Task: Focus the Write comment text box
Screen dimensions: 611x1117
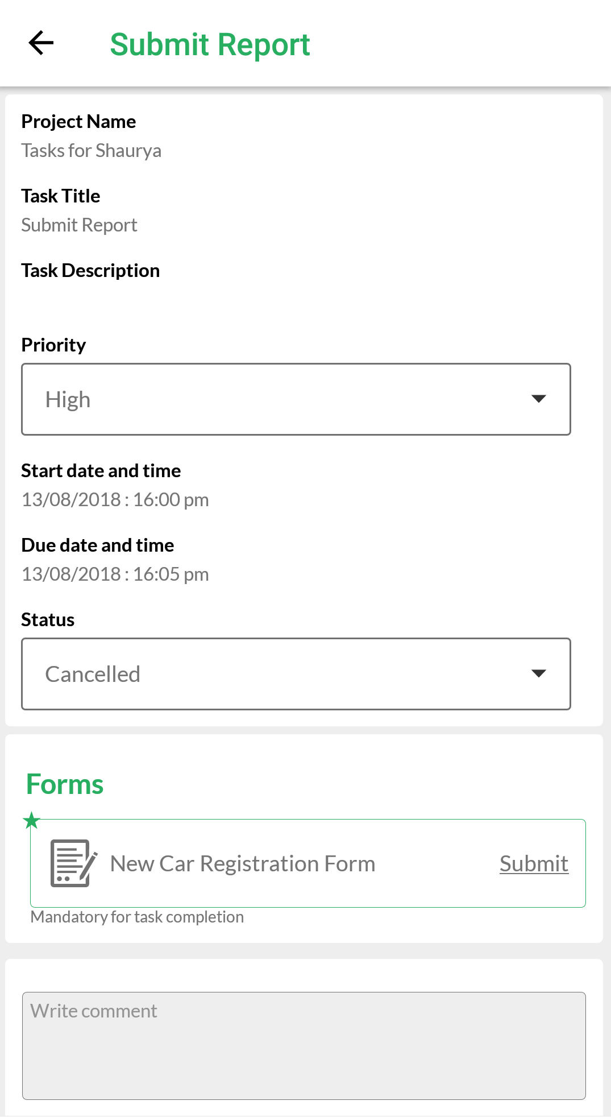Action: 304,1045
